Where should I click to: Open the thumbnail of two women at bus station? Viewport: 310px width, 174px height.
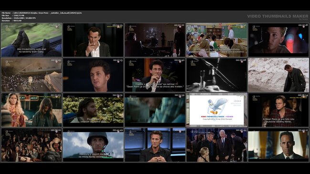click(x=32, y=110)
